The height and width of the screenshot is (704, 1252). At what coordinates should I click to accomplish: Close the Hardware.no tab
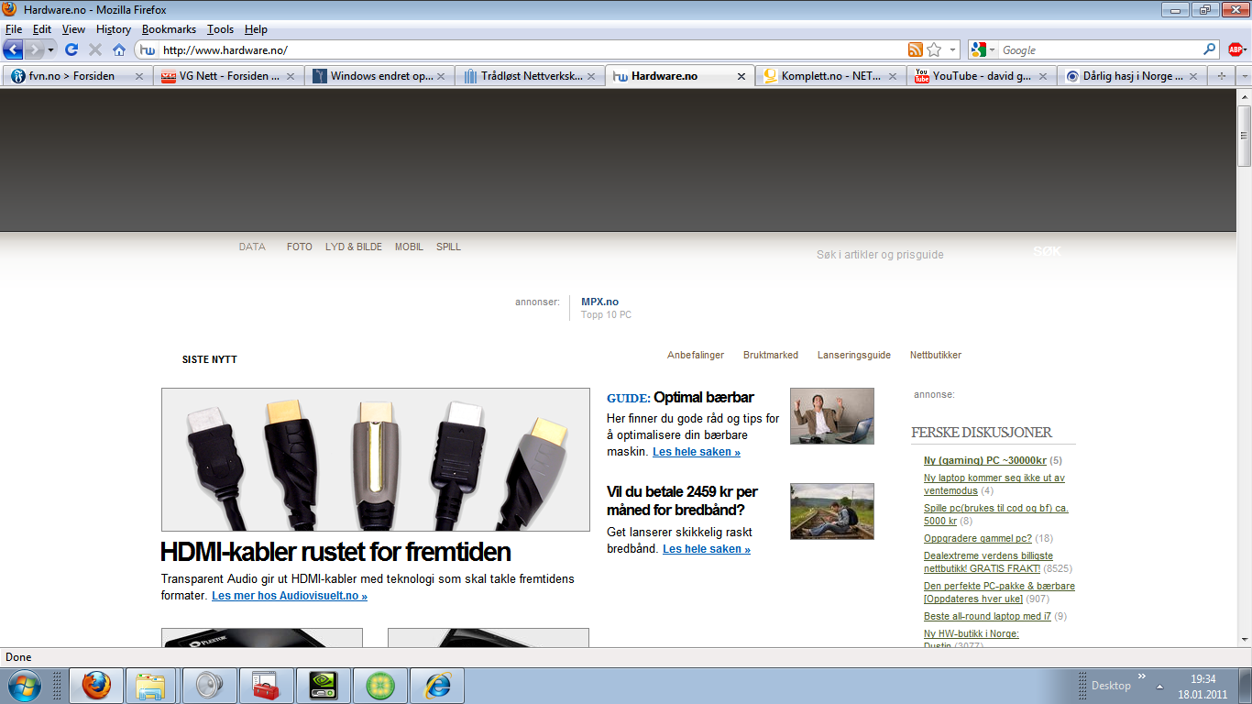[x=742, y=76]
